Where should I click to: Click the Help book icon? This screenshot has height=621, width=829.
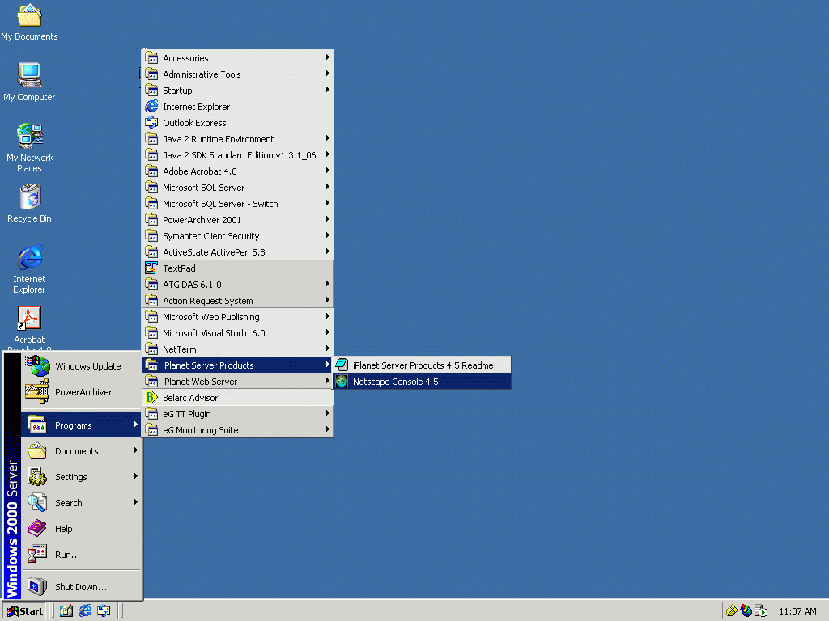37,528
